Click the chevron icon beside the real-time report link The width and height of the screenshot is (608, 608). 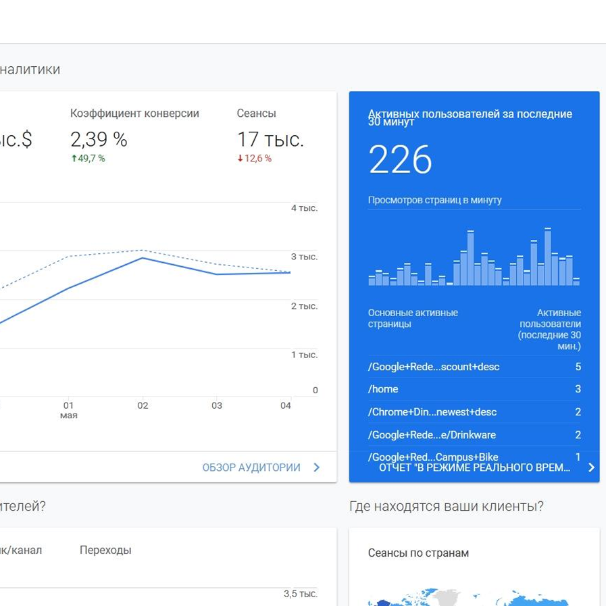(591, 467)
